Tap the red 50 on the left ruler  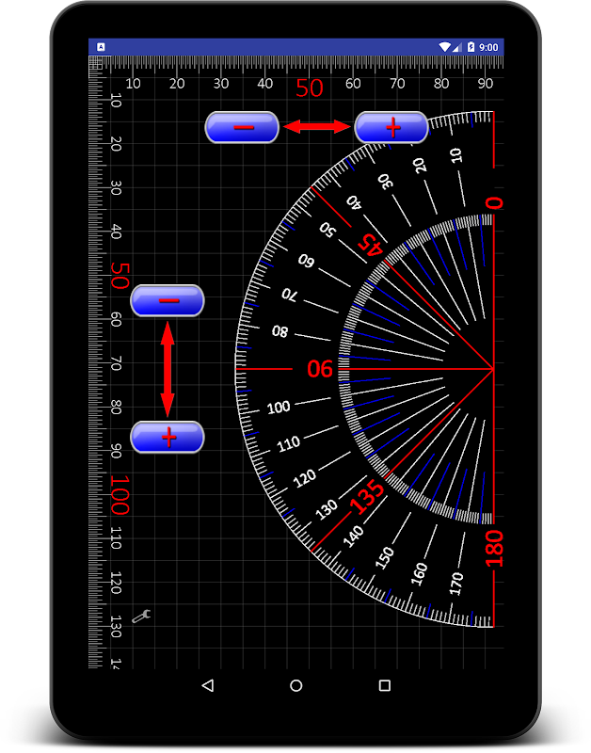tap(120, 276)
